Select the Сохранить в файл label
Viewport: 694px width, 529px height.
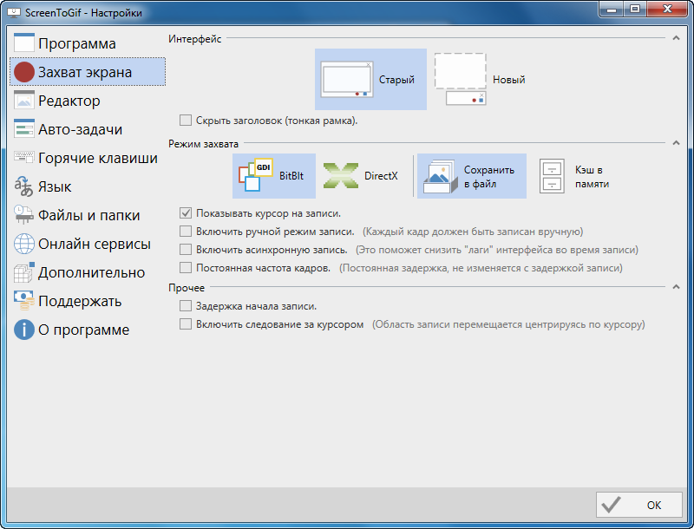pos(488,177)
